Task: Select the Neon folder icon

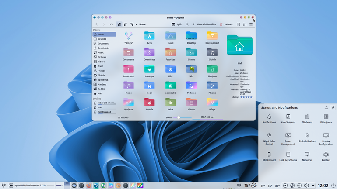Action: click(x=149, y=86)
